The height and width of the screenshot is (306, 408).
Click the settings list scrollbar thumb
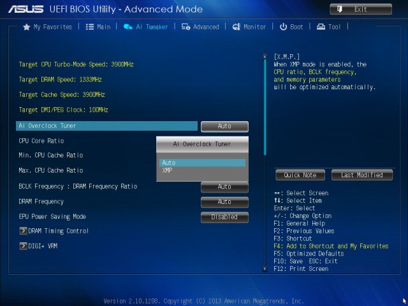(265, 107)
